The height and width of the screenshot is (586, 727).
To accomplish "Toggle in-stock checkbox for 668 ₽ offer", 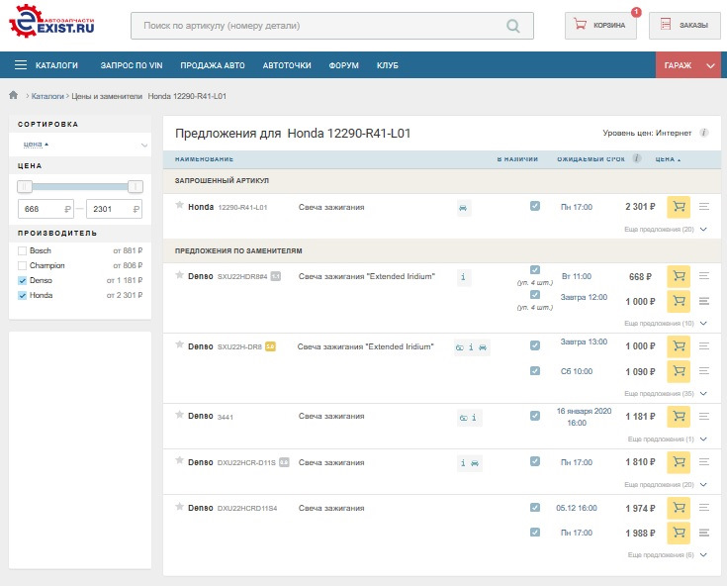I will [x=535, y=269].
